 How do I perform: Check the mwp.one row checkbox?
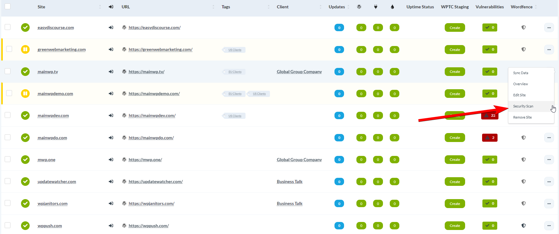click(x=8, y=159)
